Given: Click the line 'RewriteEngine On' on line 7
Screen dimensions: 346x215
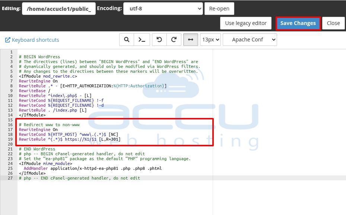Looking at the screenshot, I should click(38, 81).
